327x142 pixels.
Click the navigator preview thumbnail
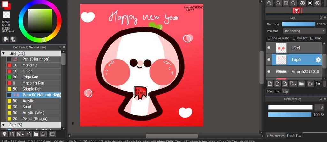click(x=298, y=10)
